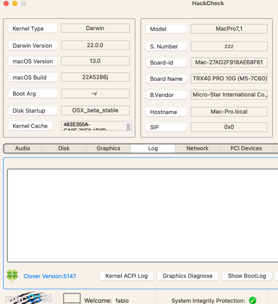Click the green clover logo icon
Screen dimensions: 278x304
point(12,275)
